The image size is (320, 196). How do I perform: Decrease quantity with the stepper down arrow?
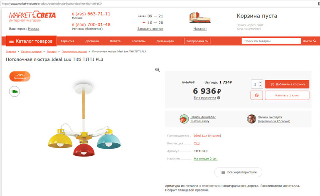260,86
